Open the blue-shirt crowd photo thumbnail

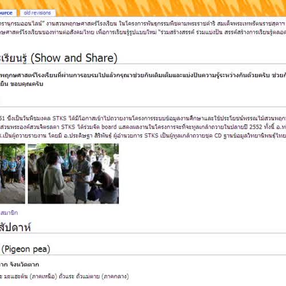click(x=13, y=173)
